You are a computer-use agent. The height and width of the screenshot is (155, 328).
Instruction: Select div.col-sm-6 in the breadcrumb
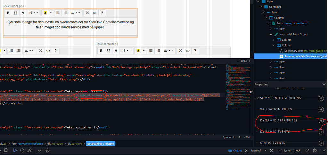[x=75, y=144]
